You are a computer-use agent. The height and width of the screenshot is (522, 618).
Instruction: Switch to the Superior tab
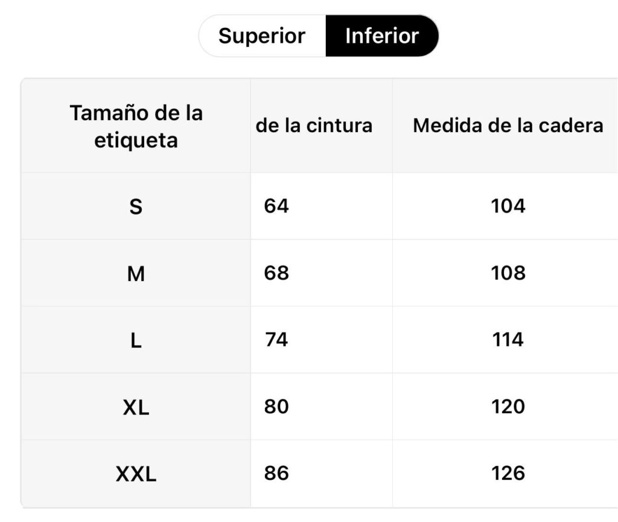[262, 36]
